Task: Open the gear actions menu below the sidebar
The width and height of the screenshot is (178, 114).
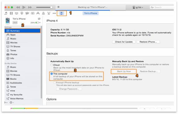Action: pyautogui.click(x=12, y=103)
